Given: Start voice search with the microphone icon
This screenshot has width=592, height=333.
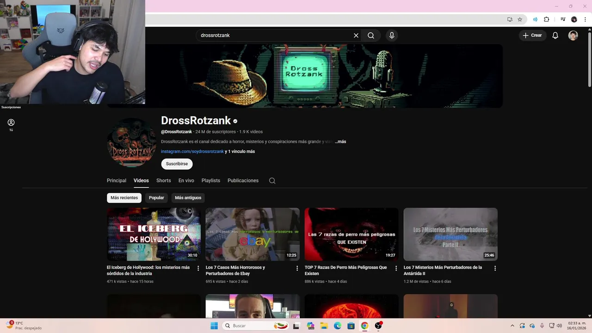Looking at the screenshot, I should [x=392, y=35].
